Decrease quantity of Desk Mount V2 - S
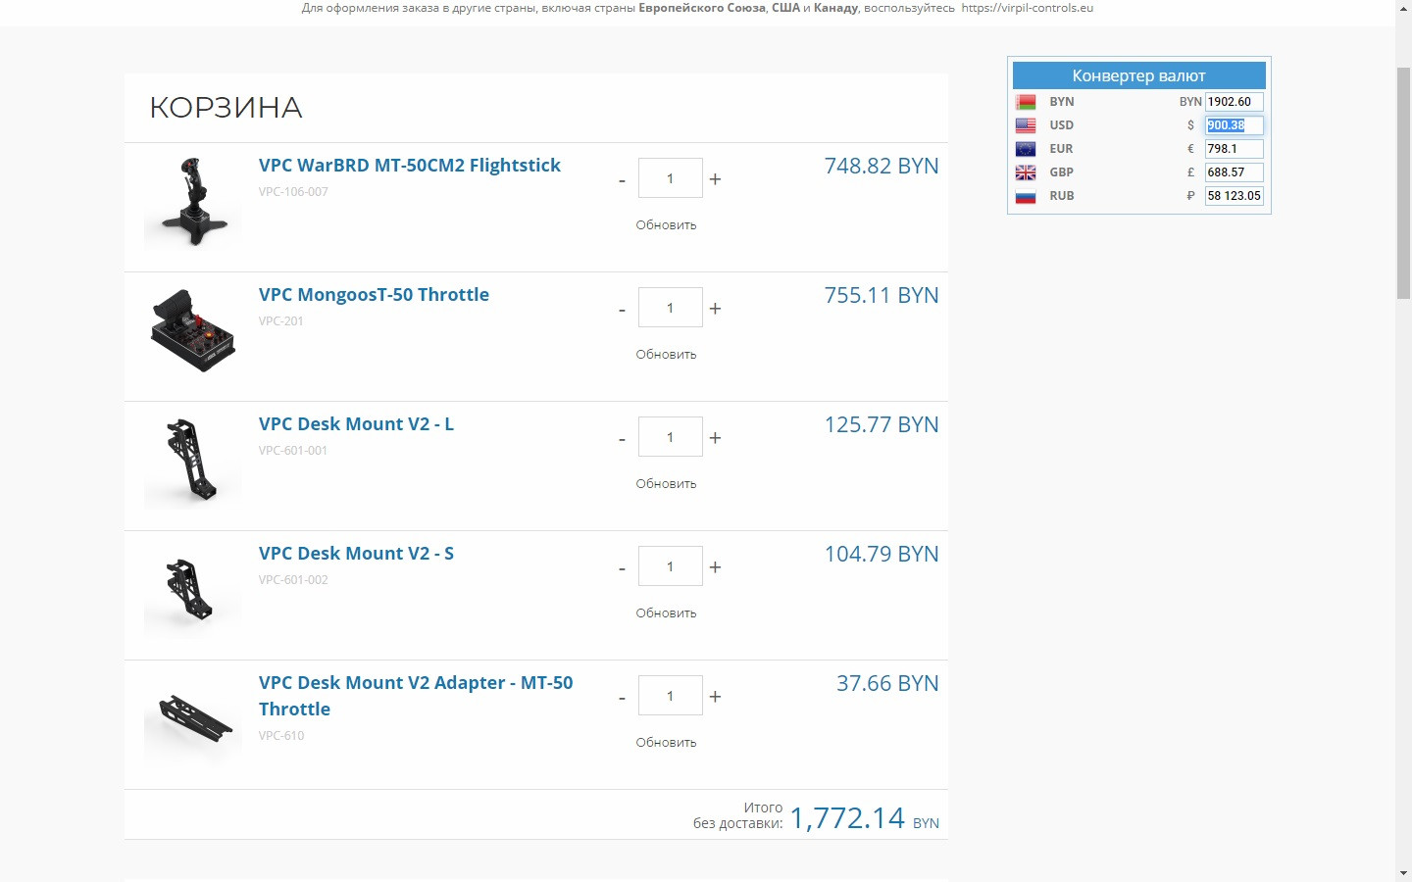The image size is (1412, 882). pyautogui.click(x=622, y=568)
